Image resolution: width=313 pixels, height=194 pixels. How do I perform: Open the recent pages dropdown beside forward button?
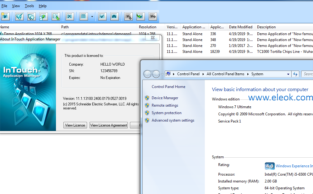pyautogui.click(x=162, y=74)
